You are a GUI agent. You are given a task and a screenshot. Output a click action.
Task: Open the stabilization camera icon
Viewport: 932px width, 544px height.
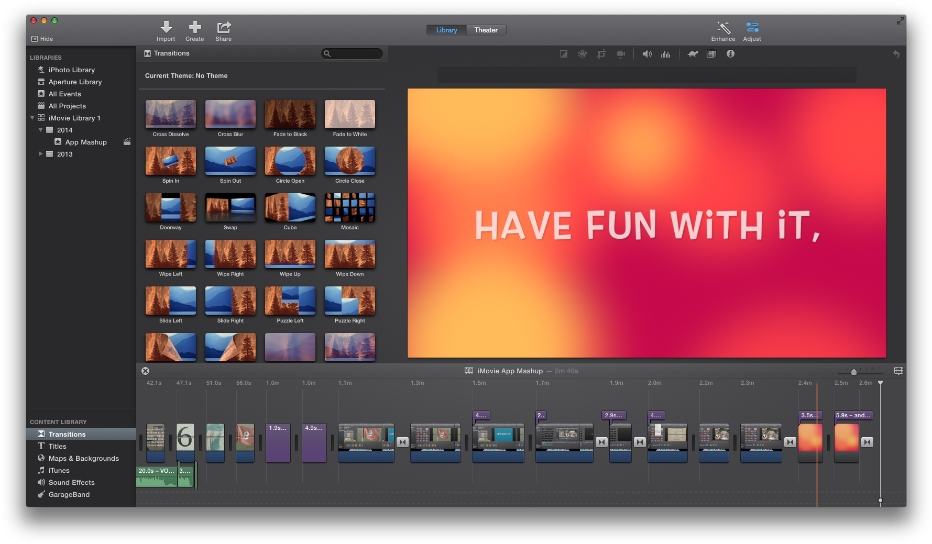(x=621, y=54)
